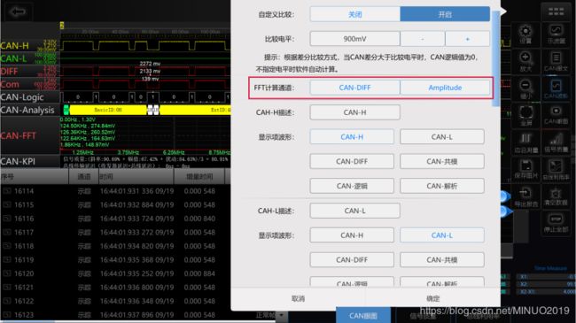Select CAN-DIFF for the CAN-H display waveform
Screen dimensions: 576x323
(352, 161)
